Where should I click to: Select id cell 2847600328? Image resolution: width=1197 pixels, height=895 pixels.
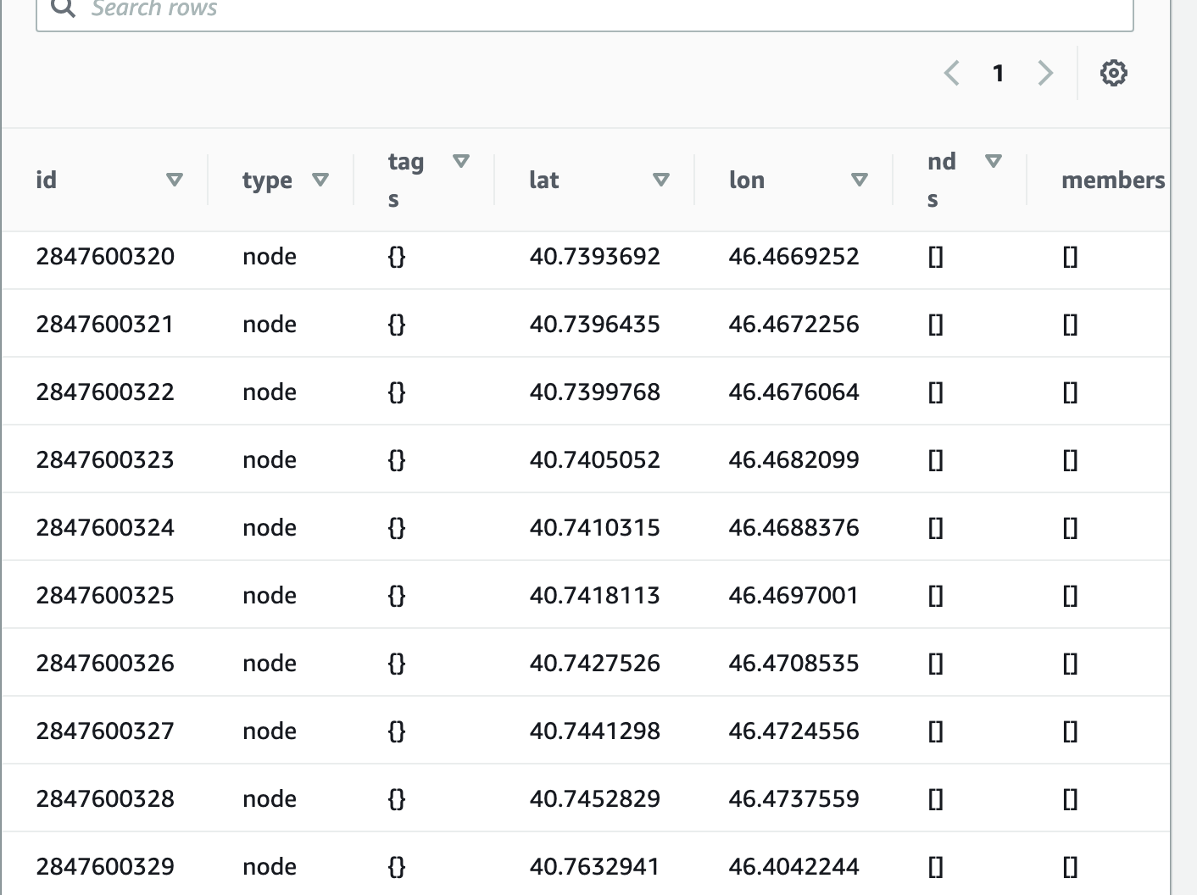coord(105,798)
